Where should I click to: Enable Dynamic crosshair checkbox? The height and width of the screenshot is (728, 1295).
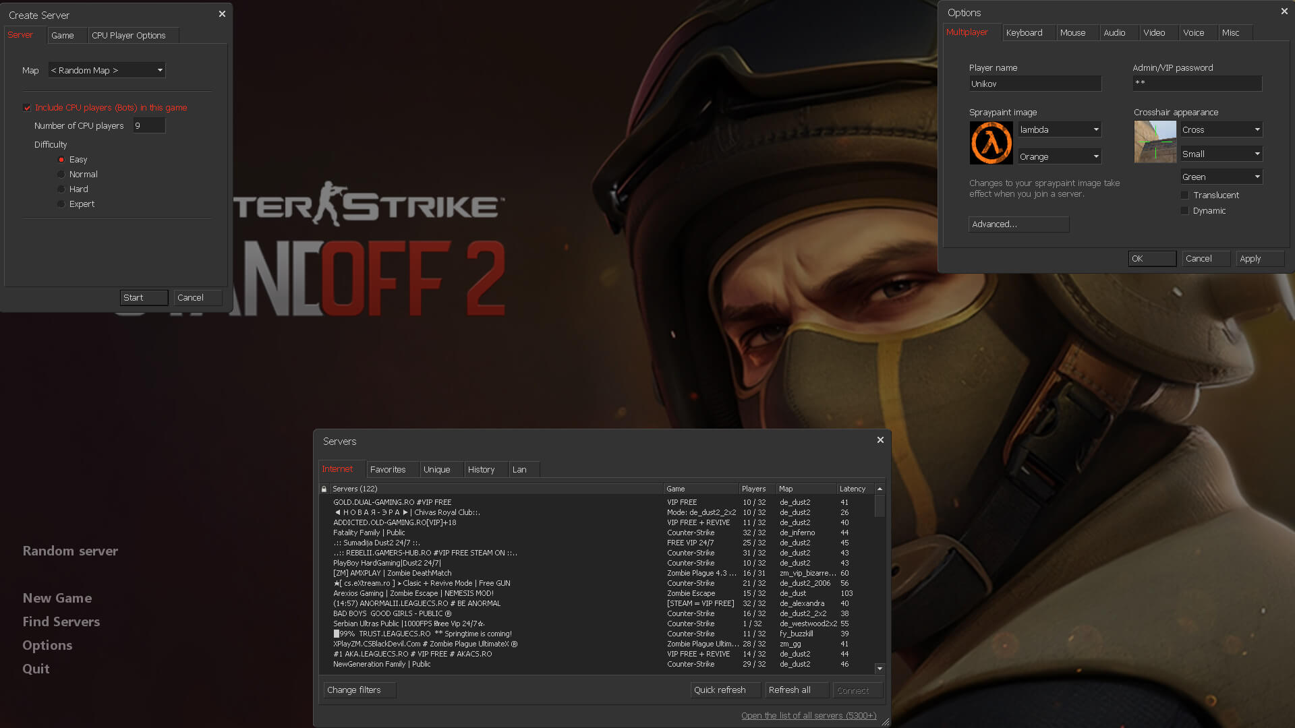click(1185, 211)
